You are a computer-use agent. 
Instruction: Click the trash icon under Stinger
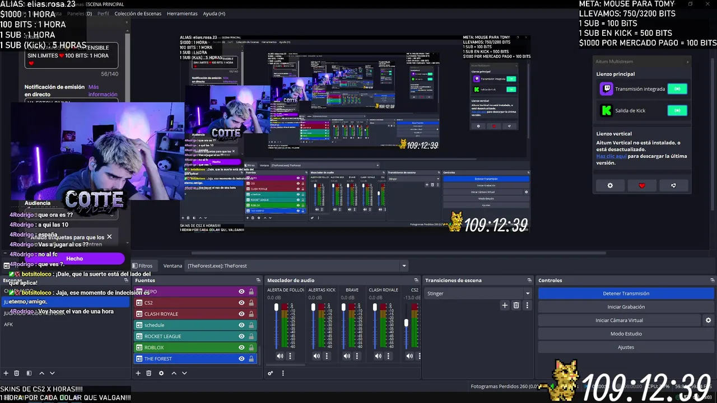516,305
